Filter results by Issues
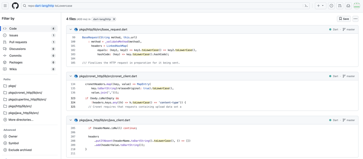Image resolution: width=363 pixels, height=159 pixels. [x=29, y=35]
